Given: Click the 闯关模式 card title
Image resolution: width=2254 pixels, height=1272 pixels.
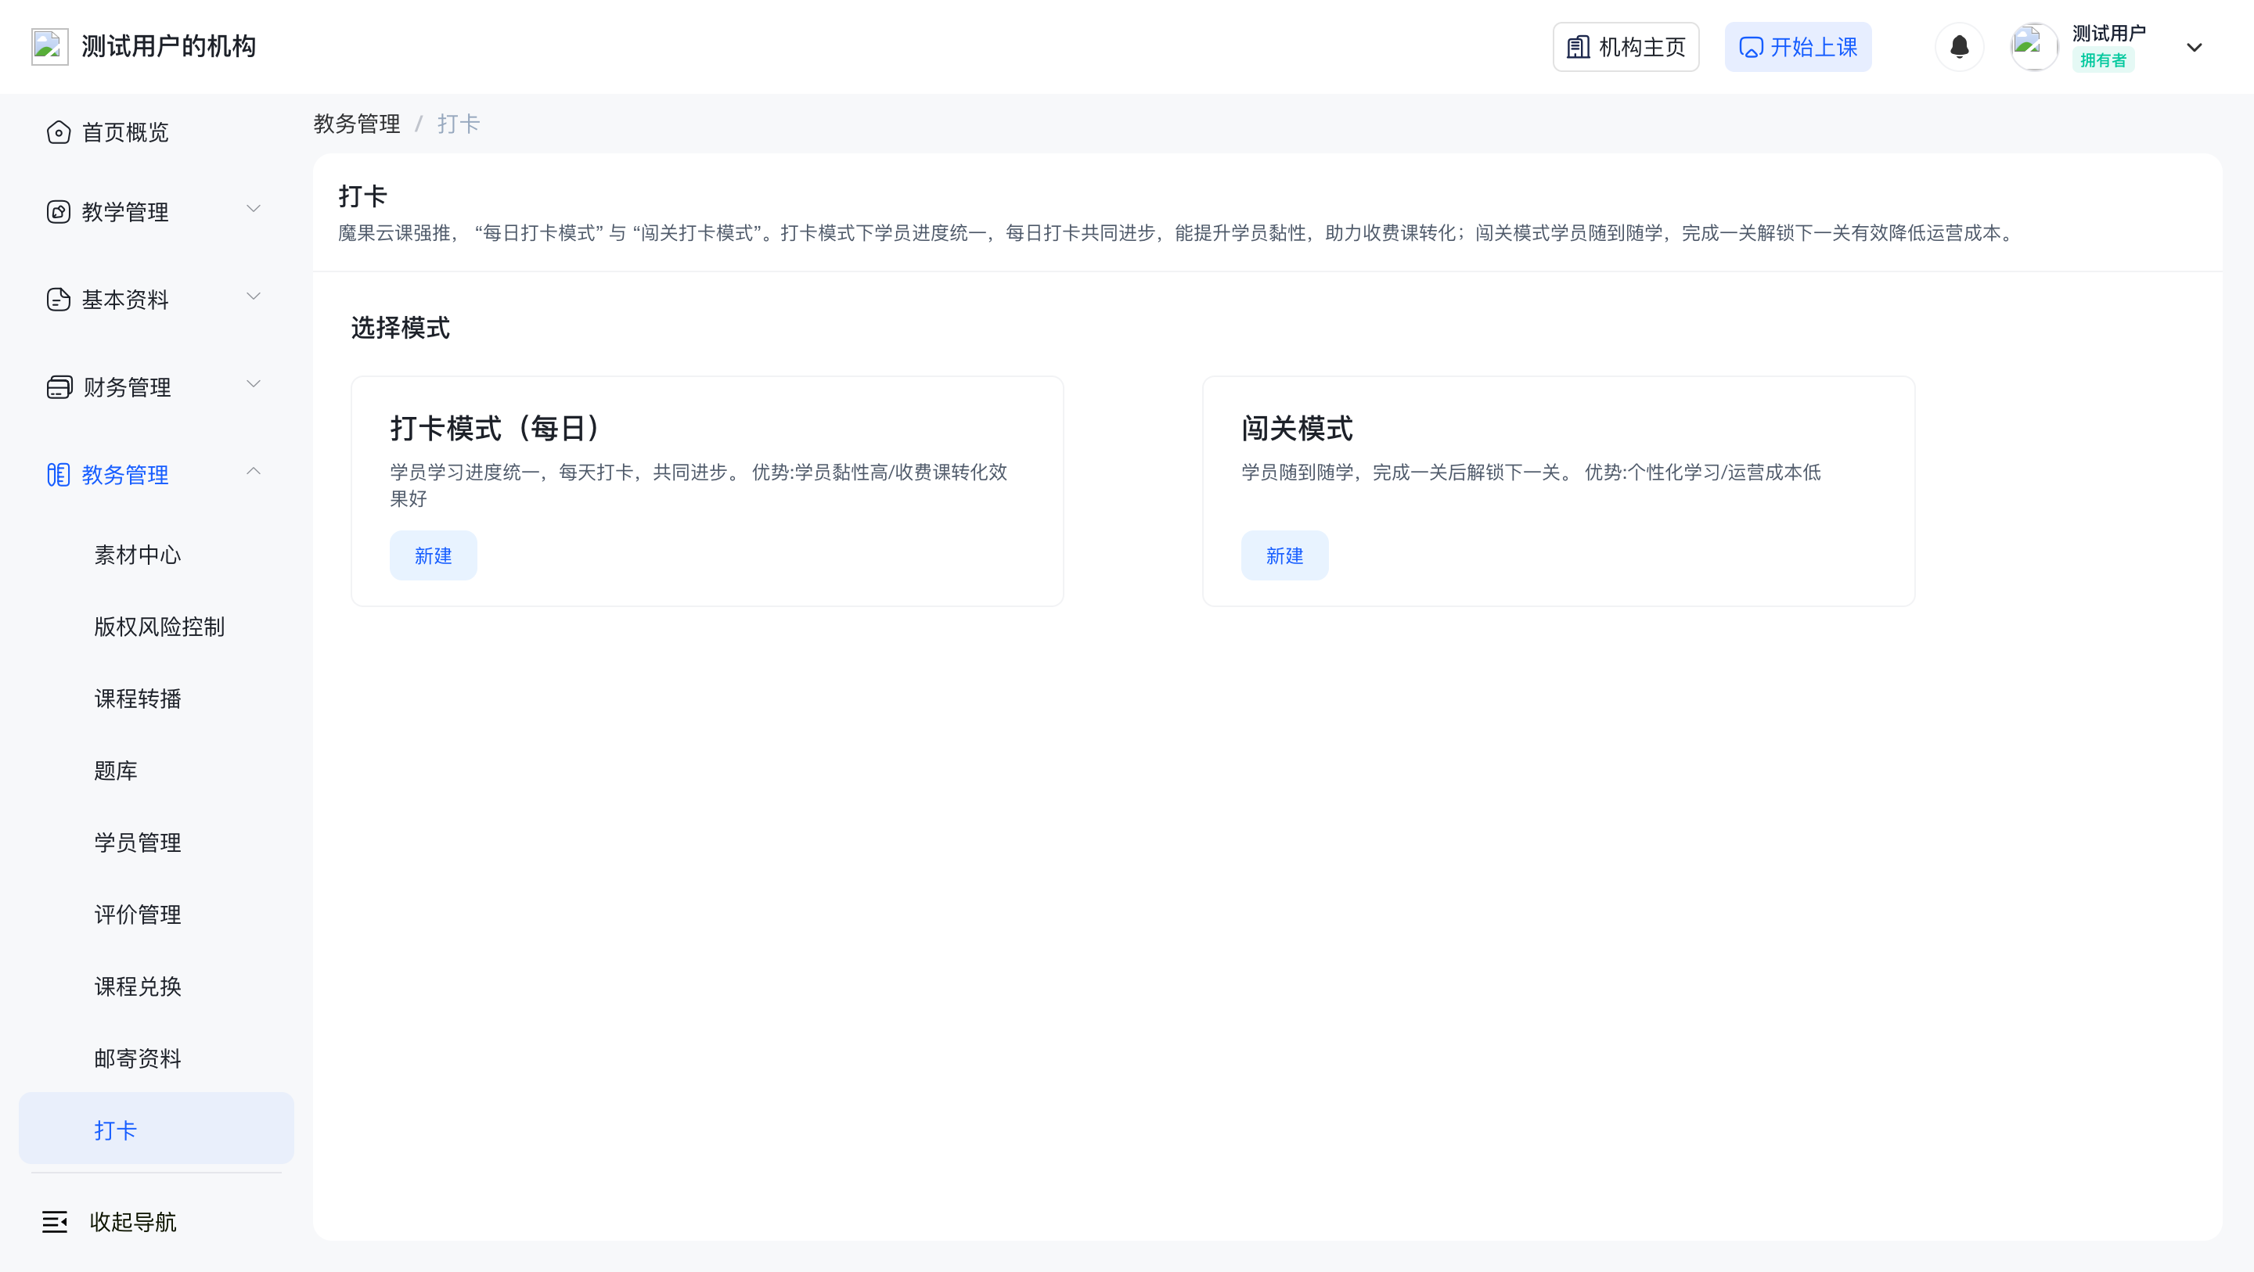Looking at the screenshot, I should [x=1297, y=429].
